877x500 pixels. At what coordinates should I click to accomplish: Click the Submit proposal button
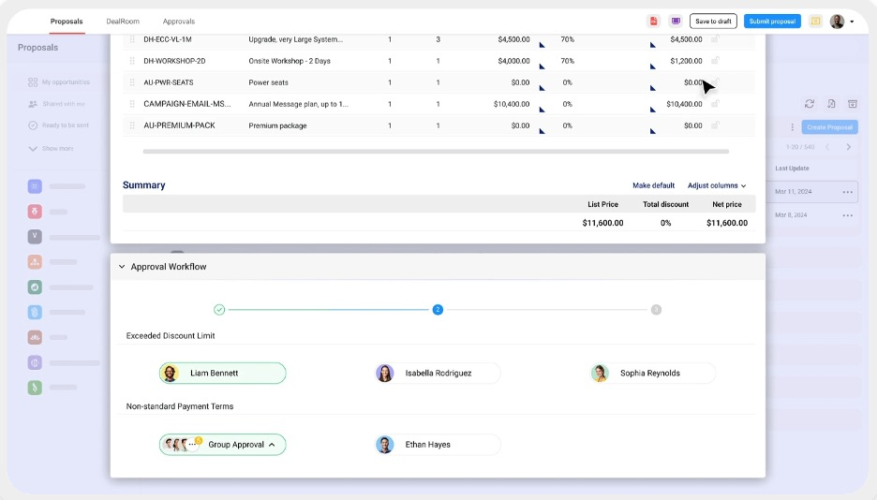772,22
